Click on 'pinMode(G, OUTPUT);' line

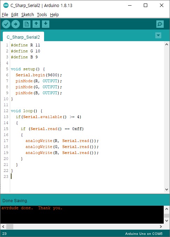point(39,87)
